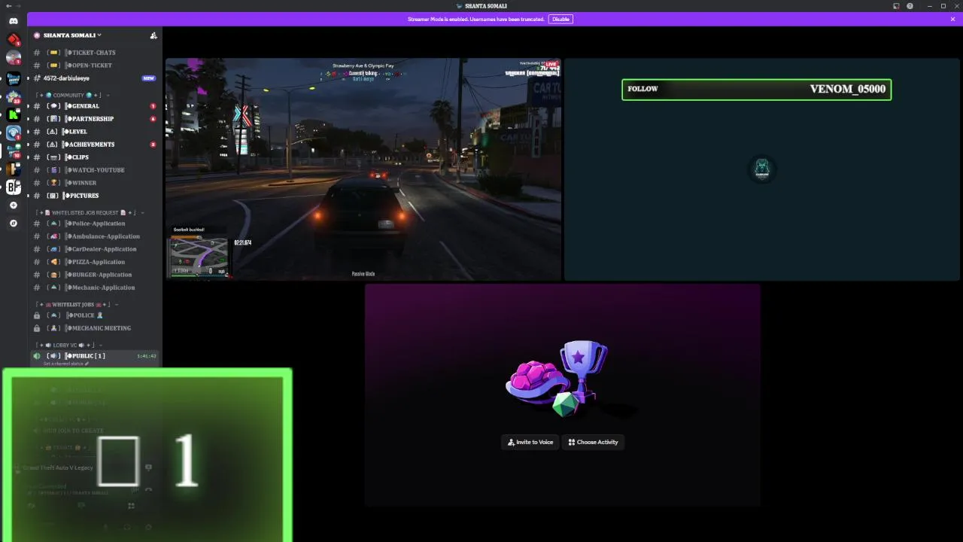Select the PUBLIC [1] voice channel
This screenshot has width=963, height=542.
pyautogui.click(x=95, y=356)
